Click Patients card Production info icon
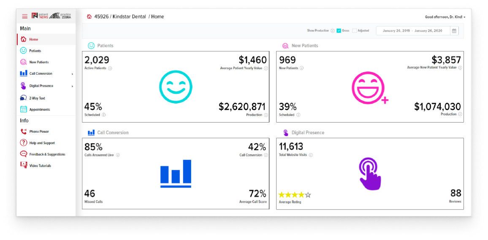Image resolution: width=488 pixels, height=240 pixels. (x=266, y=115)
